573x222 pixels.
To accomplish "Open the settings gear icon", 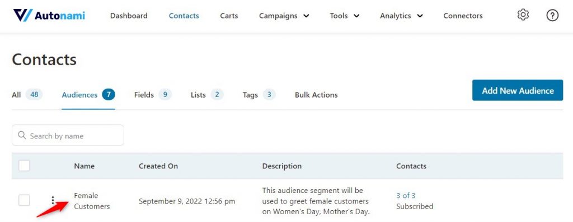I will [x=523, y=15].
